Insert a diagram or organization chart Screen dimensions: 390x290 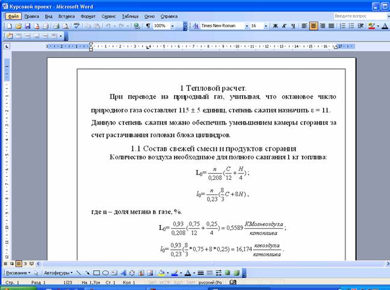[132, 273]
